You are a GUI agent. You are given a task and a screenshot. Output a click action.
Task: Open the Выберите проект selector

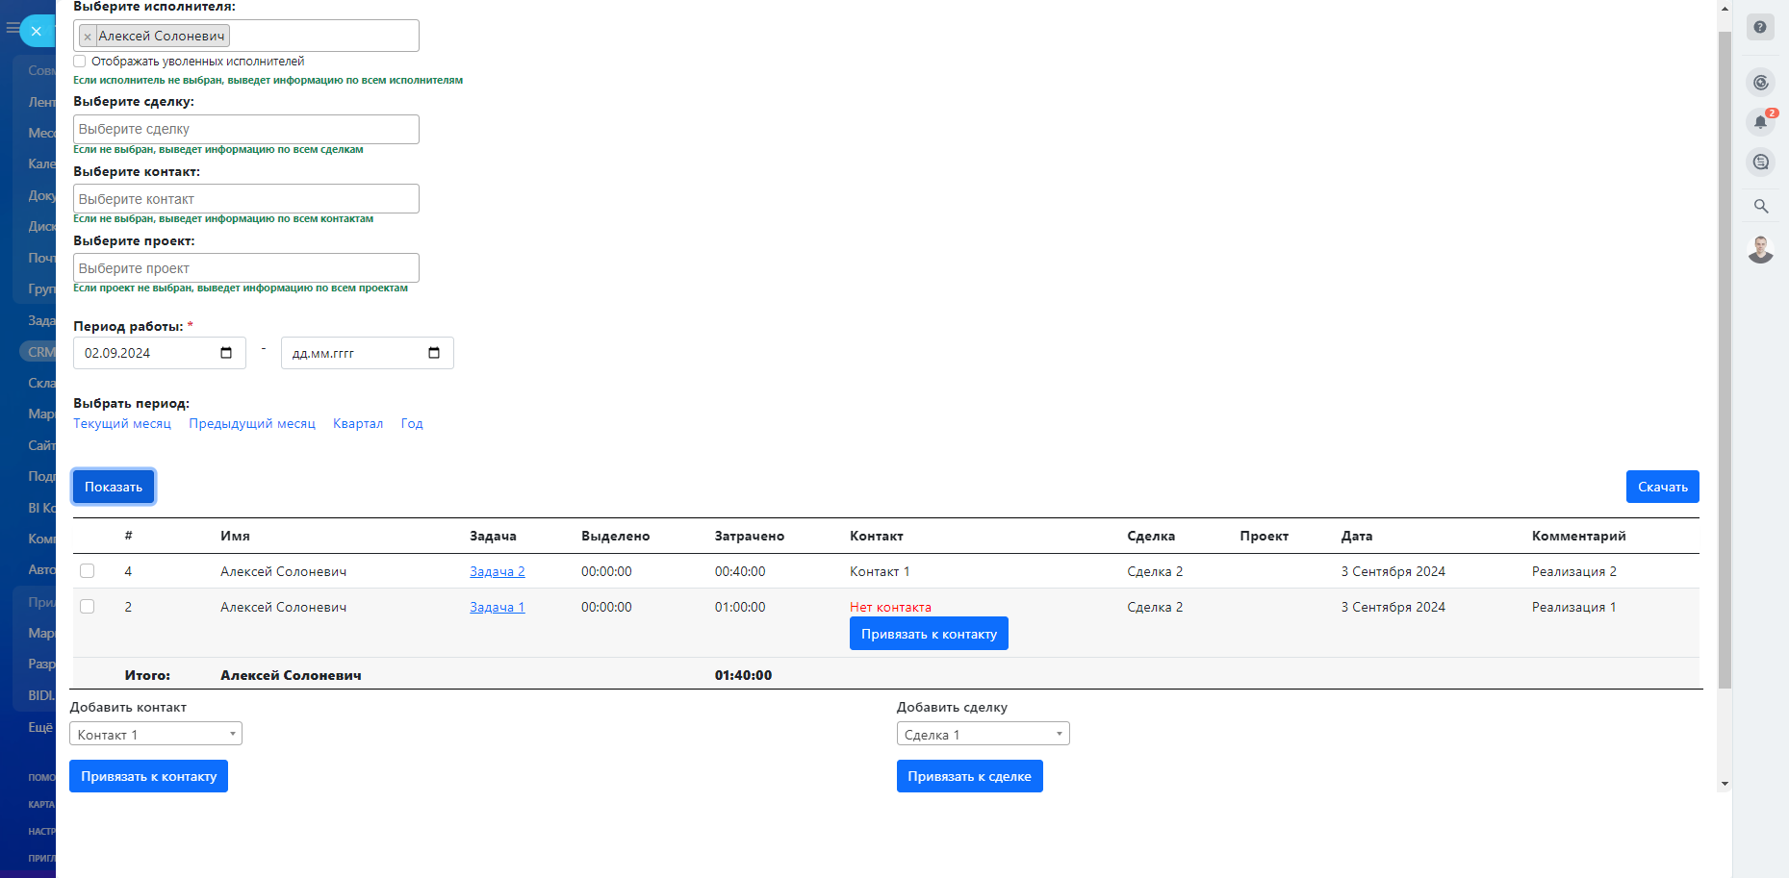[x=246, y=267]
